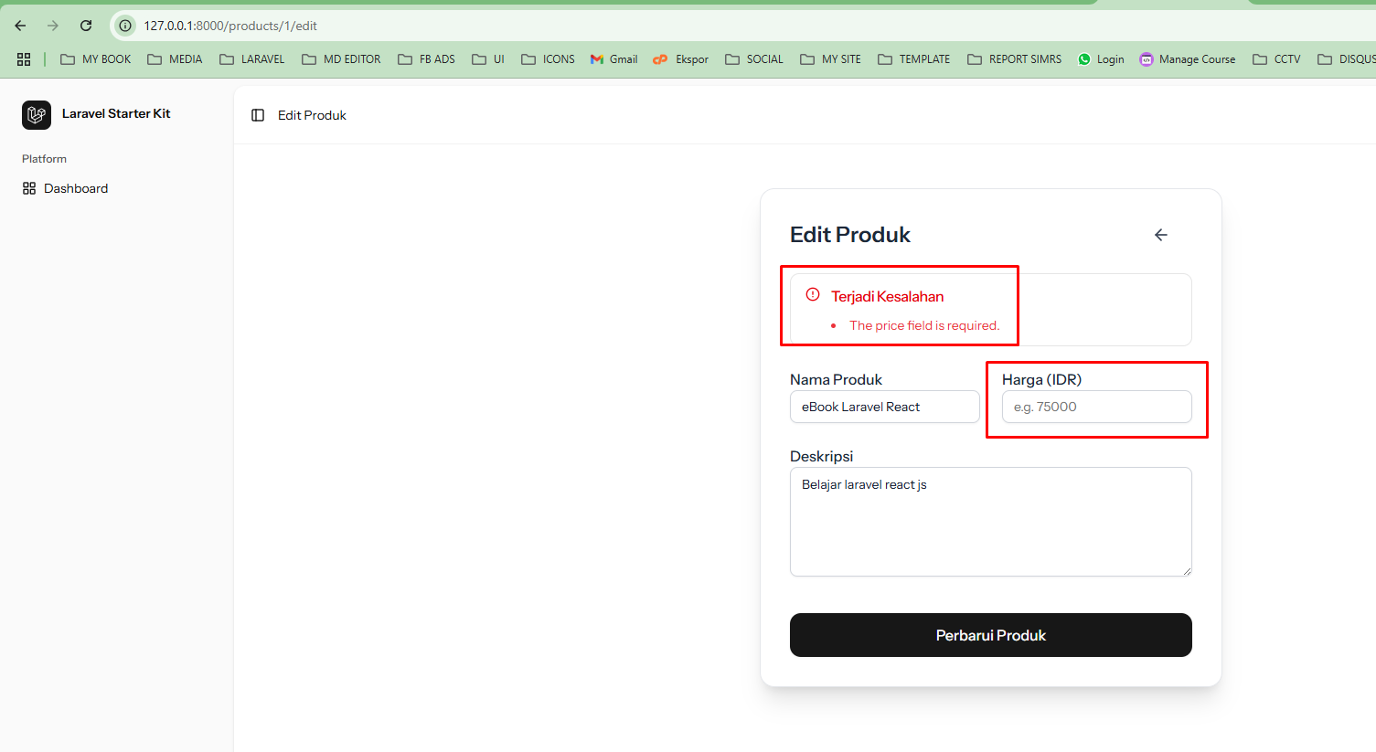Click the back arrow inside the Edit Produk card
Image resolution: width=1376 pixels, height=752 pixels.
click(1159, 234)
